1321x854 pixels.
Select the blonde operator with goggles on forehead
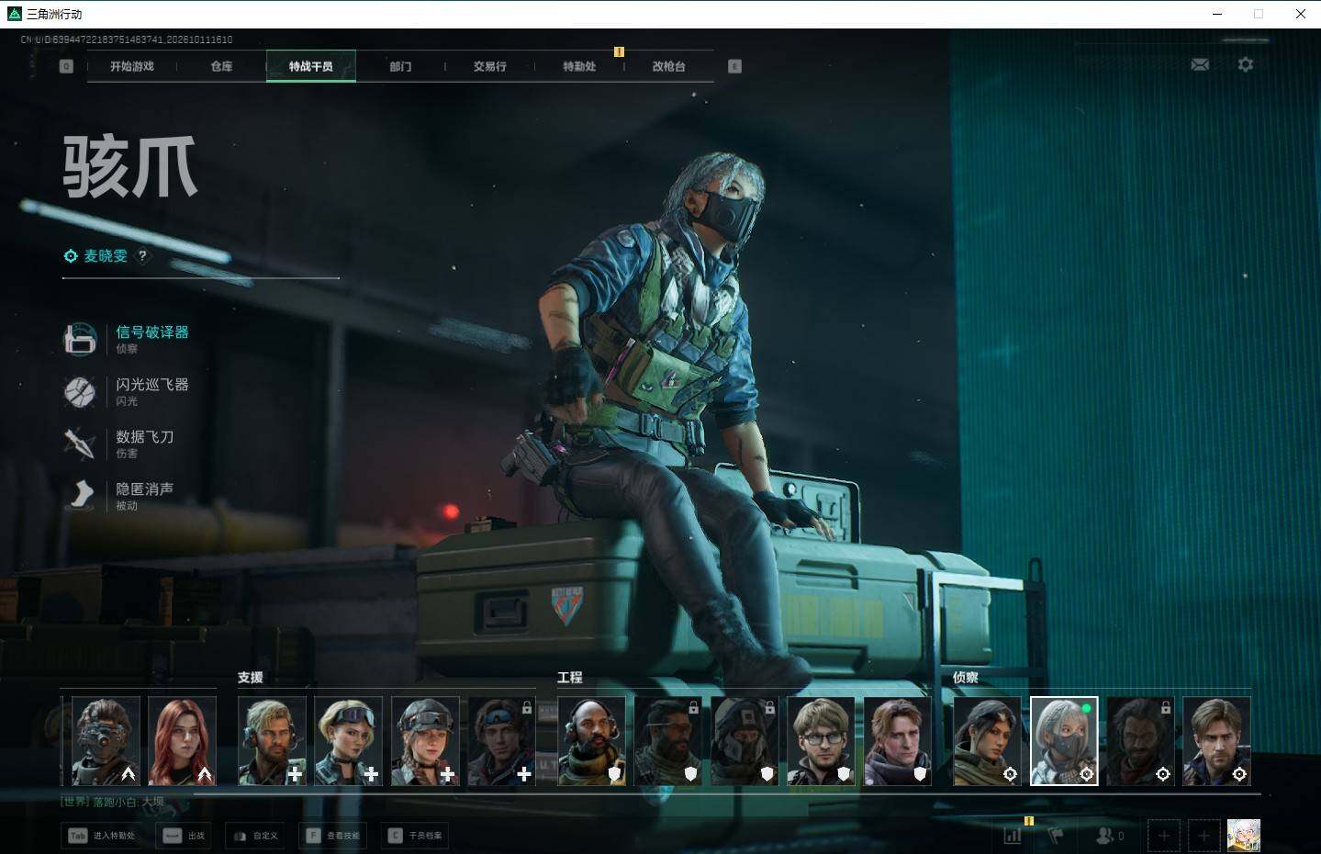tap(348, 741)
